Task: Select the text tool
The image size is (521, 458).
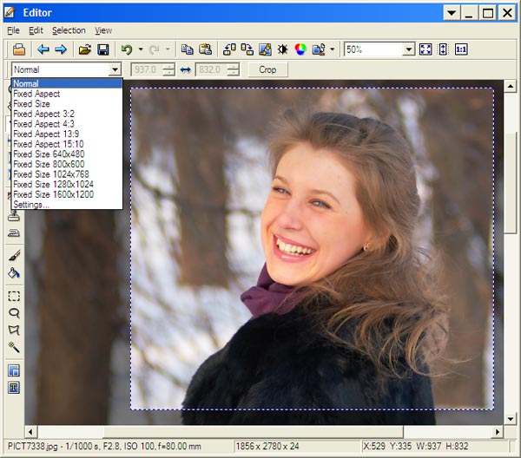Action: click(x=14, y=388)
